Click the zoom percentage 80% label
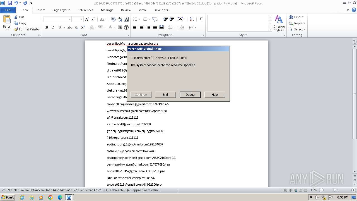 coord(314,190)
